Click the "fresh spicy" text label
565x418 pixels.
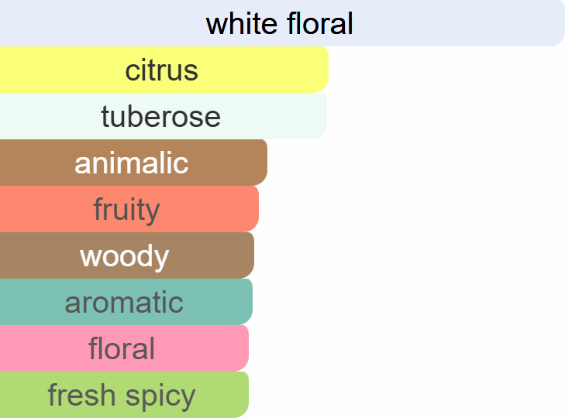click(122, 396)
